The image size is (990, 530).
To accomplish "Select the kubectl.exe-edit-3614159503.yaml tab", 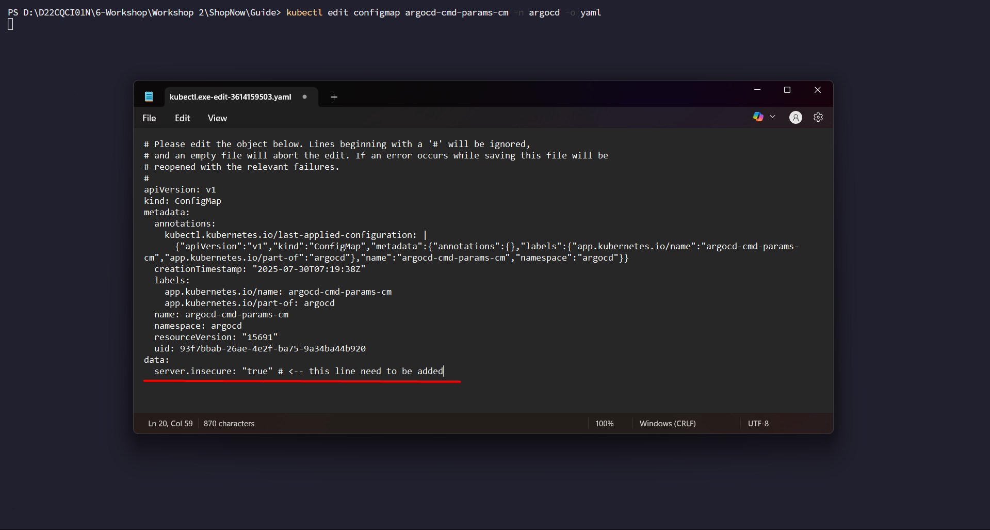I will pyautogui.click(x=230, y=97).
